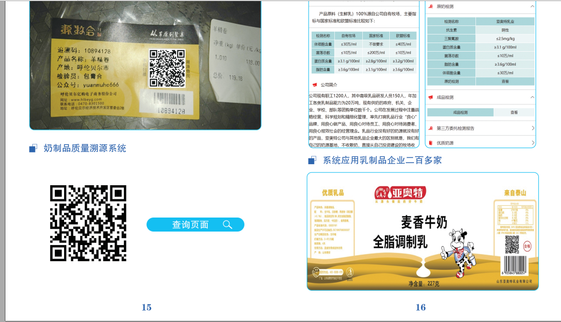Click the ≤200万/ml table cell
Viewport: 561px width, 322px height.
tap(376, 53)
